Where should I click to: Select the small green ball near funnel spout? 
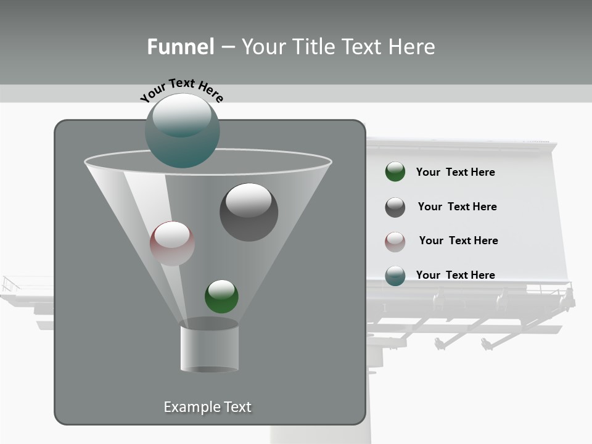(222, 296)
